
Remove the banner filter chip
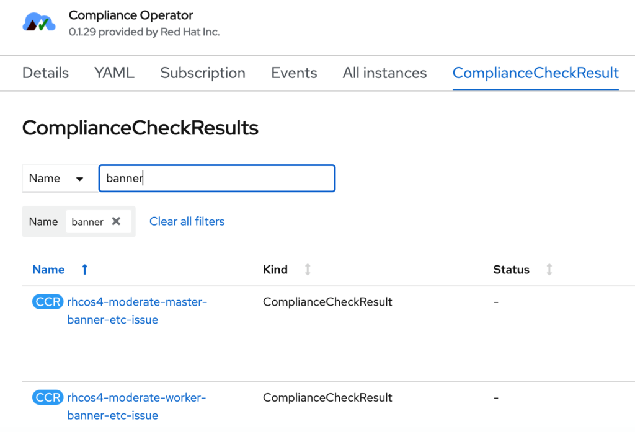click(116, 221)
